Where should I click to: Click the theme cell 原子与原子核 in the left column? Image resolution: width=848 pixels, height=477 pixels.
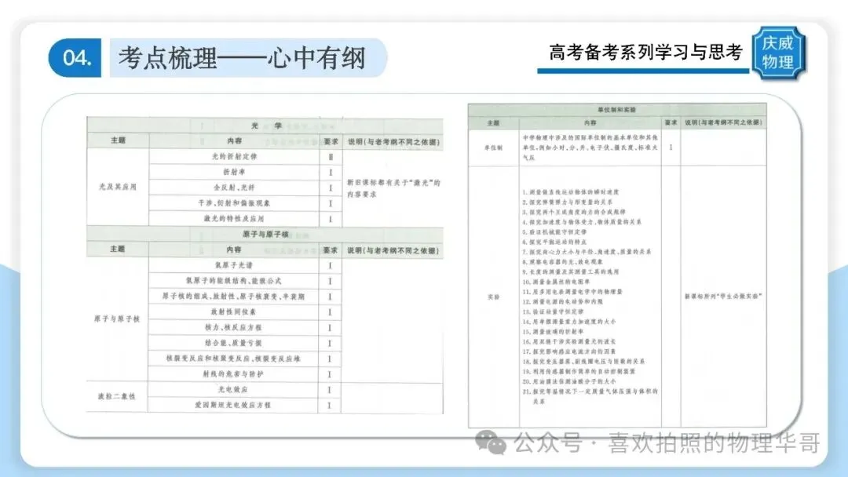(x=117, y=319)
